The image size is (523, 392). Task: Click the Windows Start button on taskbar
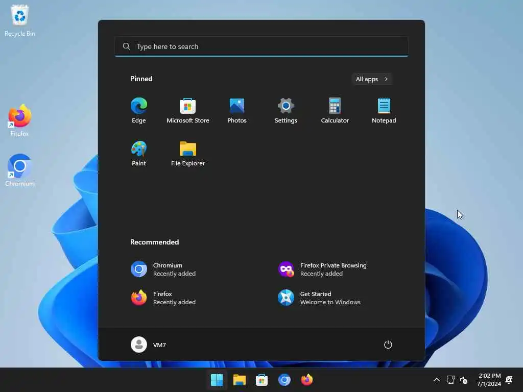217,380
